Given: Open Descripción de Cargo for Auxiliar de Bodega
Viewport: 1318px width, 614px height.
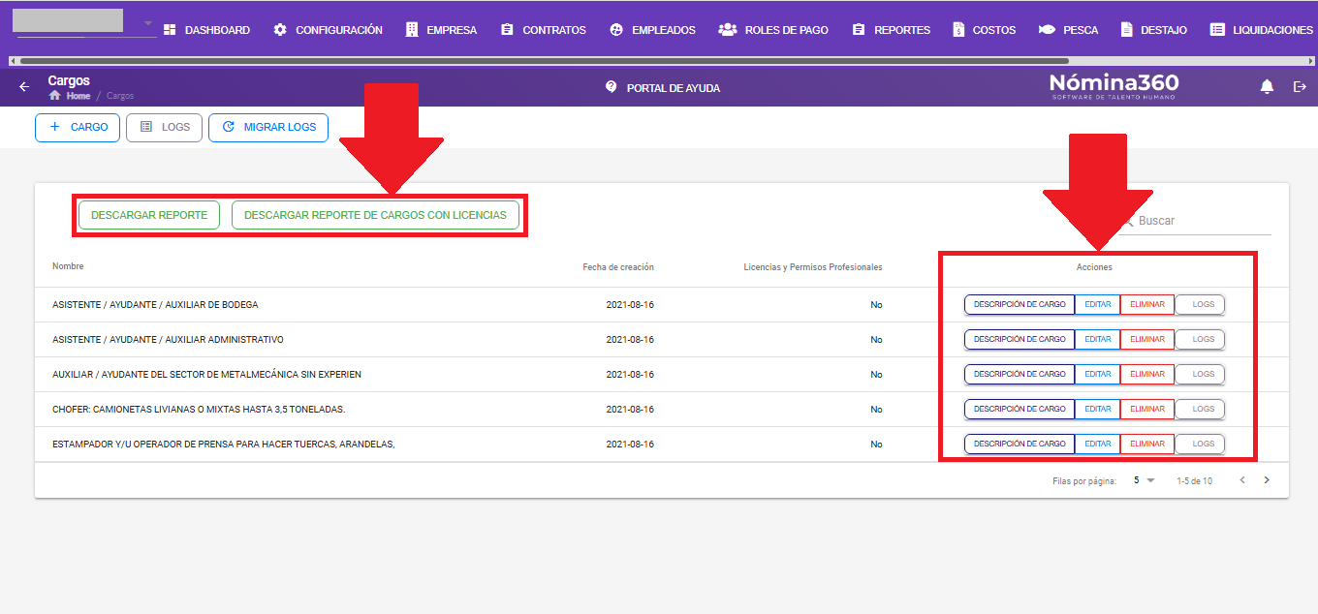Looking at the screenshot, I should pyautogui.click(x=1020, y=305).
